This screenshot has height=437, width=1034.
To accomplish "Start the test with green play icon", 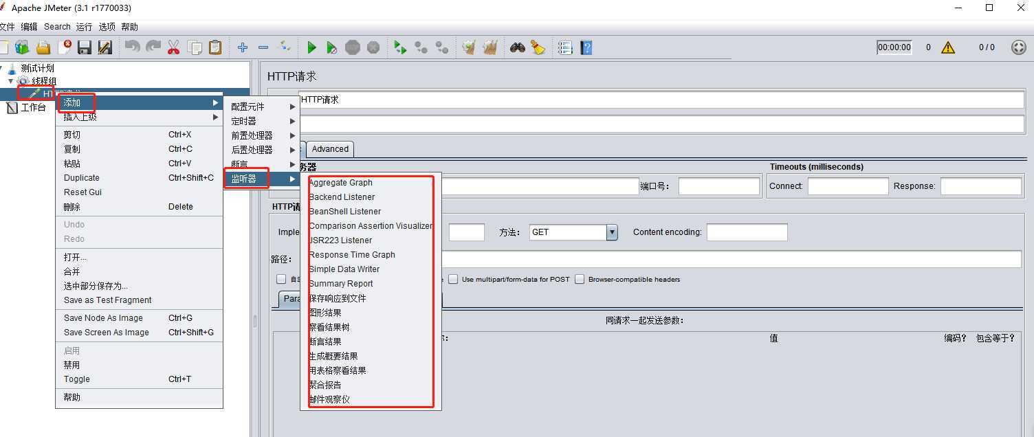I will pos(311,47).
